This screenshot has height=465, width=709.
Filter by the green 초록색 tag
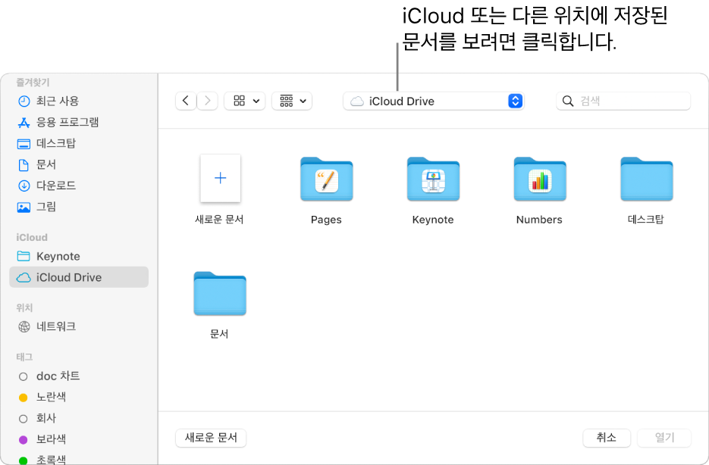pyautogui.click(x=79, y=459)
